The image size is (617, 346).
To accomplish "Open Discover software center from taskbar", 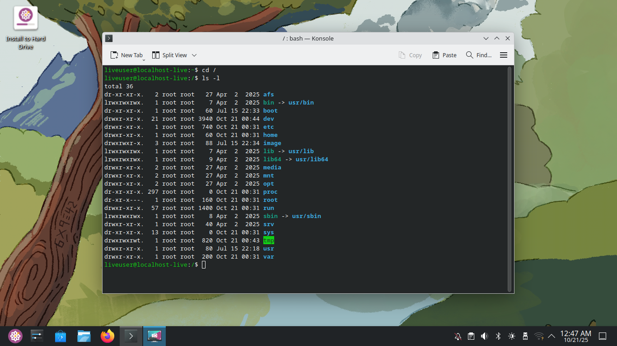I will click(x=61, y=336).
